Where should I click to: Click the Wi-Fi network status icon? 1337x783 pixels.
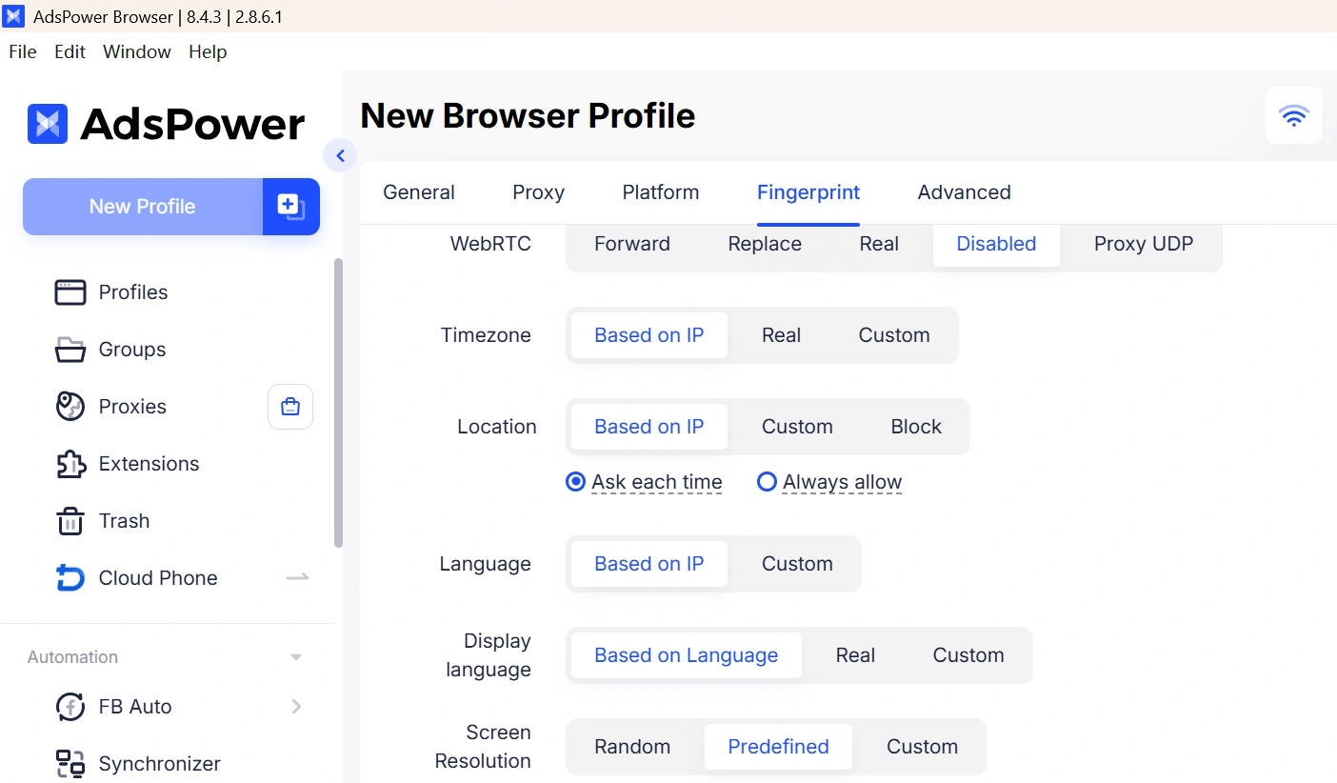[x=1294, y=115]
